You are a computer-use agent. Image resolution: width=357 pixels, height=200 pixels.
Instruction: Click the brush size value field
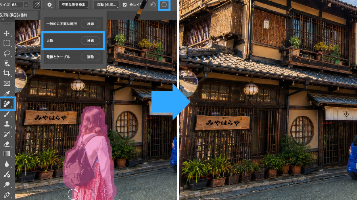pyautogui.click(x=17, y=5)
